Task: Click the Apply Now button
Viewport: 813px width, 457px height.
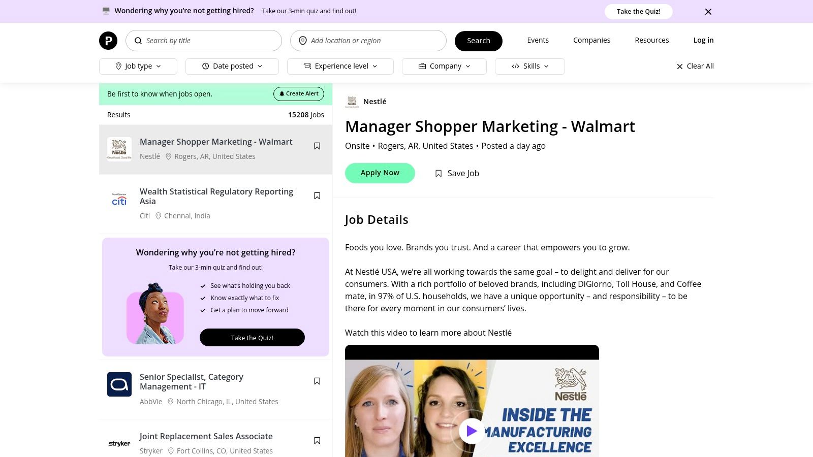Action: [x=380, y=173]
